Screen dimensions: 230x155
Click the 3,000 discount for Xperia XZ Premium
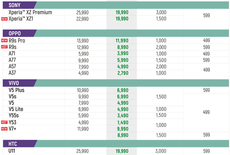click(x=161, y=12)
